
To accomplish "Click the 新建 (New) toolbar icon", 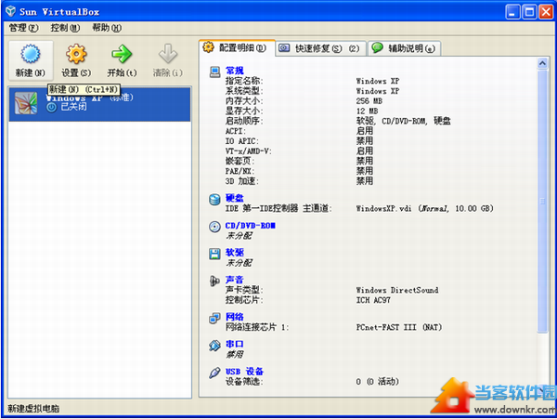I will 31,54.
